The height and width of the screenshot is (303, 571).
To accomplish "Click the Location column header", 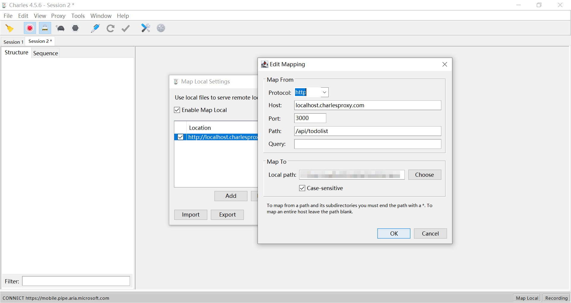I will pyautogui.click(x=222, y=128).
